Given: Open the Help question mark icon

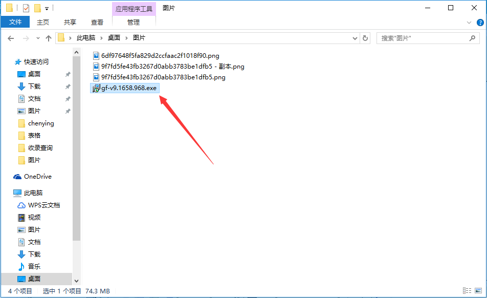Looking at the screenshot, I should click(480, 23).
